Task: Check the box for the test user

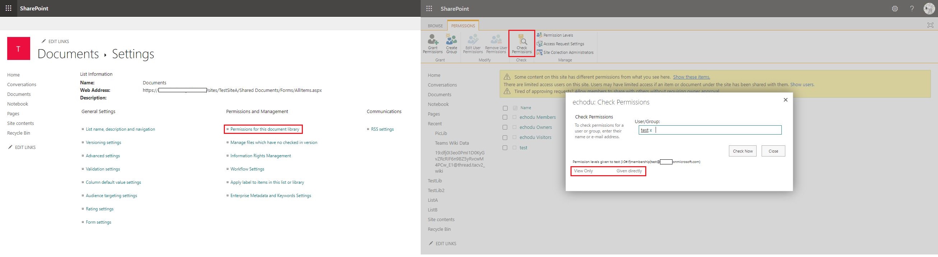Action: point(505,148)
